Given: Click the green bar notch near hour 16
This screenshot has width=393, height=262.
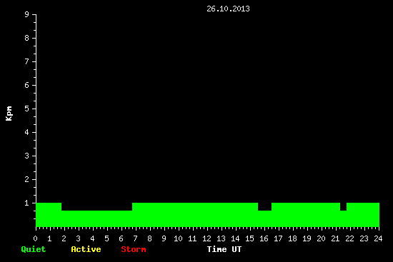Looking at the screenshot, I should [x=264, y=218].
